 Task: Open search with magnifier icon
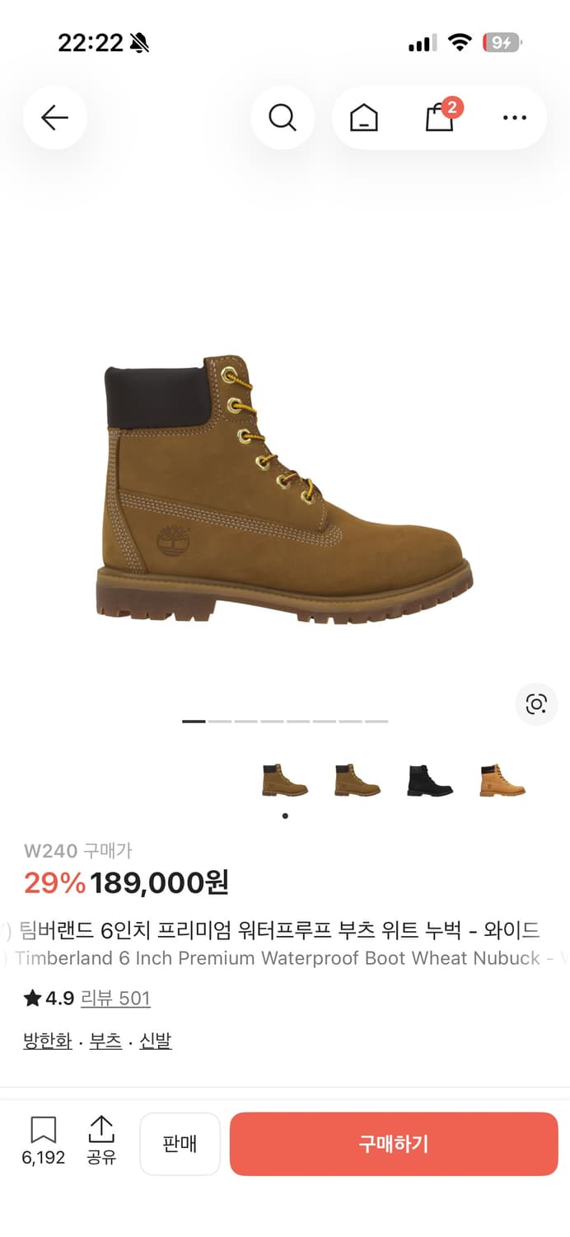pyautogui.click(x=283, y=118)
